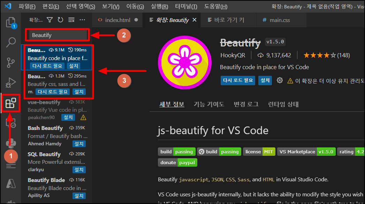Click the v1.5.0 version label
Screen dimensions: 365x204
pyautogui.click(x=275, y=42)
